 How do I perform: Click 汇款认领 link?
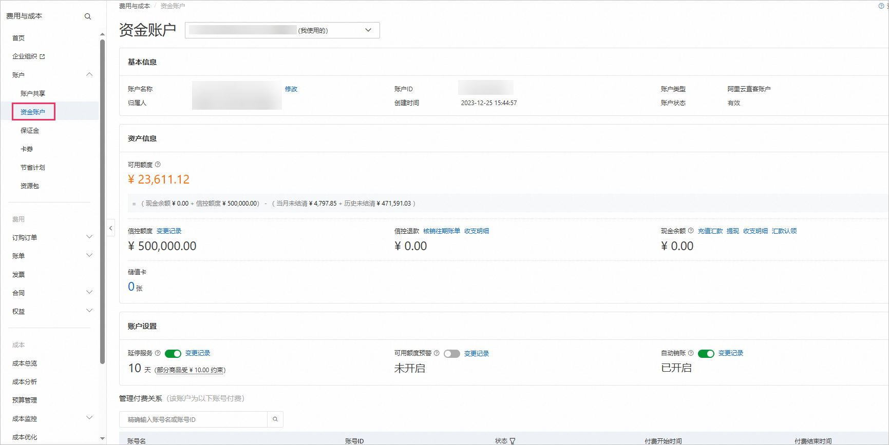(784, 231)
